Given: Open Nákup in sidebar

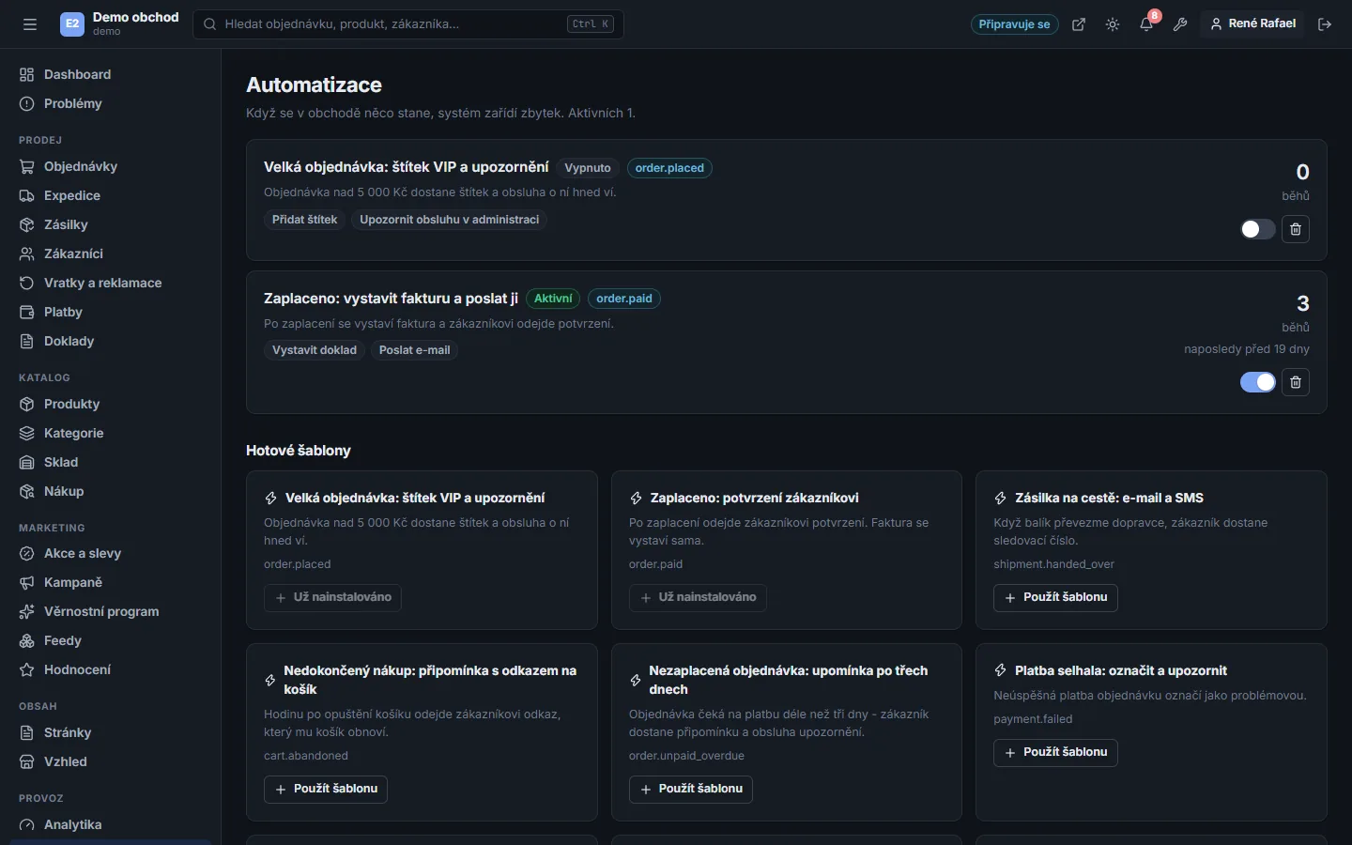Looking at the screenshot, I should click(x=111, y=491).
